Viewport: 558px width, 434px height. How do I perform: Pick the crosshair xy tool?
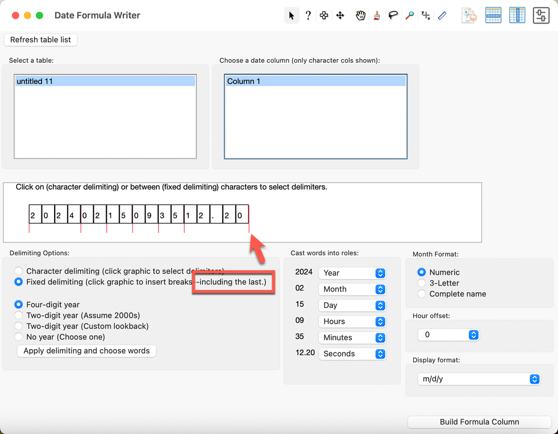pyautogui.click(x=426, y=15)
